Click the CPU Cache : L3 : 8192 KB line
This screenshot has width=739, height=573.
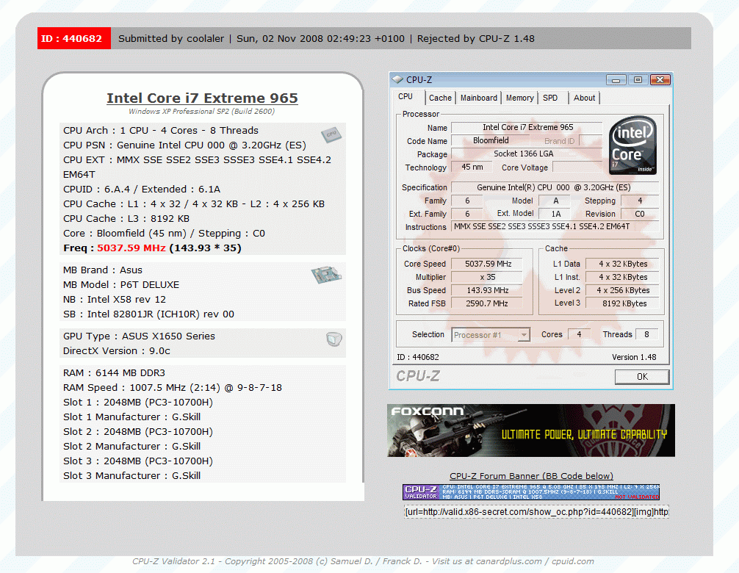[x=126, y=219]
